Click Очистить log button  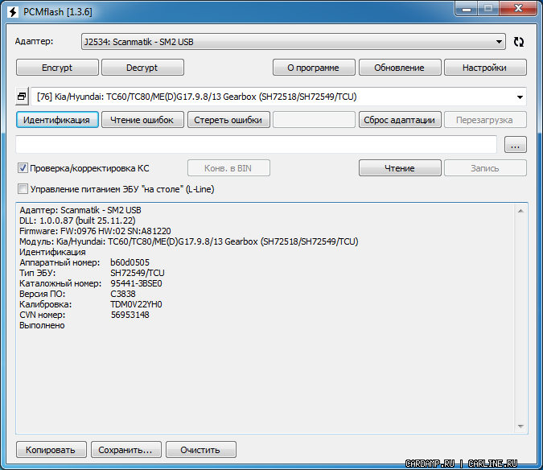[x=201, y=450]
